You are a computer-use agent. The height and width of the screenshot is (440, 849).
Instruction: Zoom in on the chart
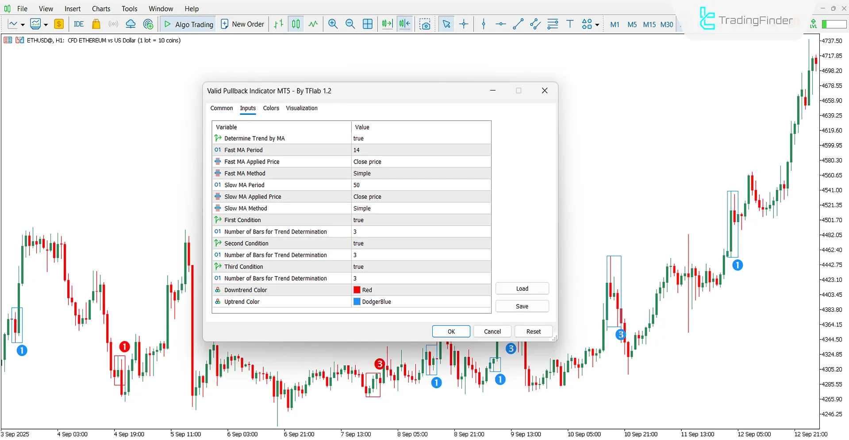coord(333,24)
